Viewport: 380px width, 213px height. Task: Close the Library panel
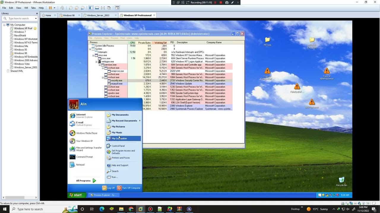click(x=37, y=13)
